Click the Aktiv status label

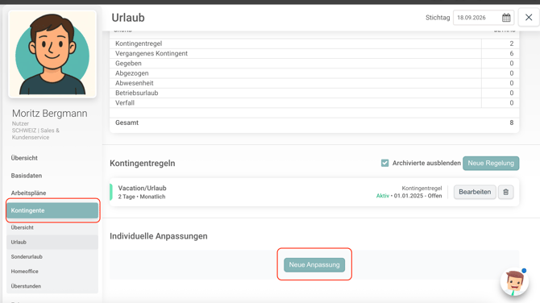(x=382, y=196)
